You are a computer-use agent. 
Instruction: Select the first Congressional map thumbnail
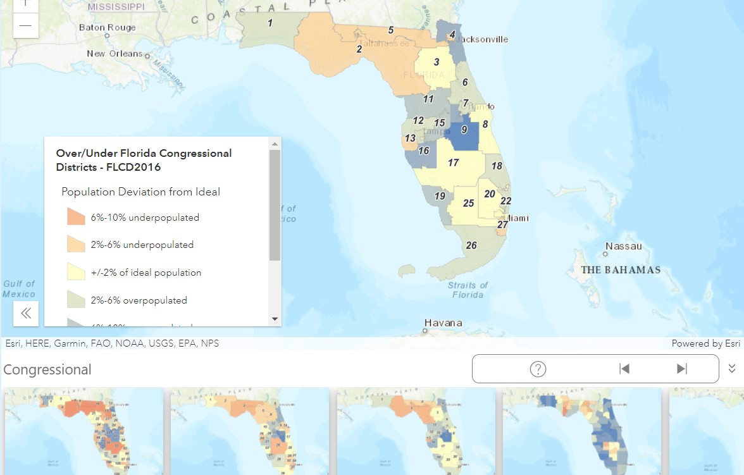pyautogui.click(x=84, y=431)
